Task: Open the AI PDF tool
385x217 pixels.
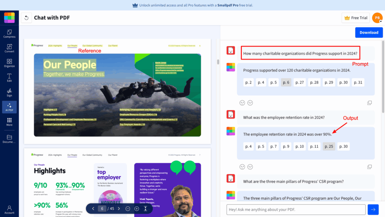Action: coord(9,107)
